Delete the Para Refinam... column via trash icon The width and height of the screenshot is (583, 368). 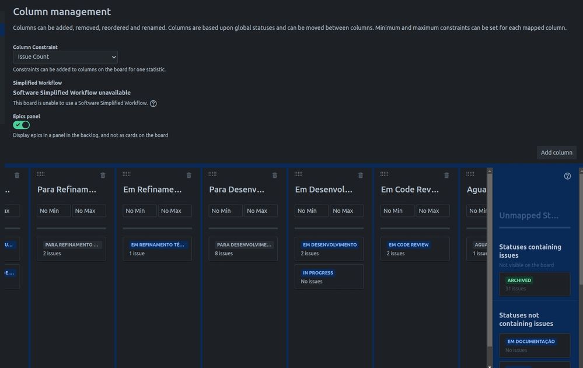coord(103,175)
